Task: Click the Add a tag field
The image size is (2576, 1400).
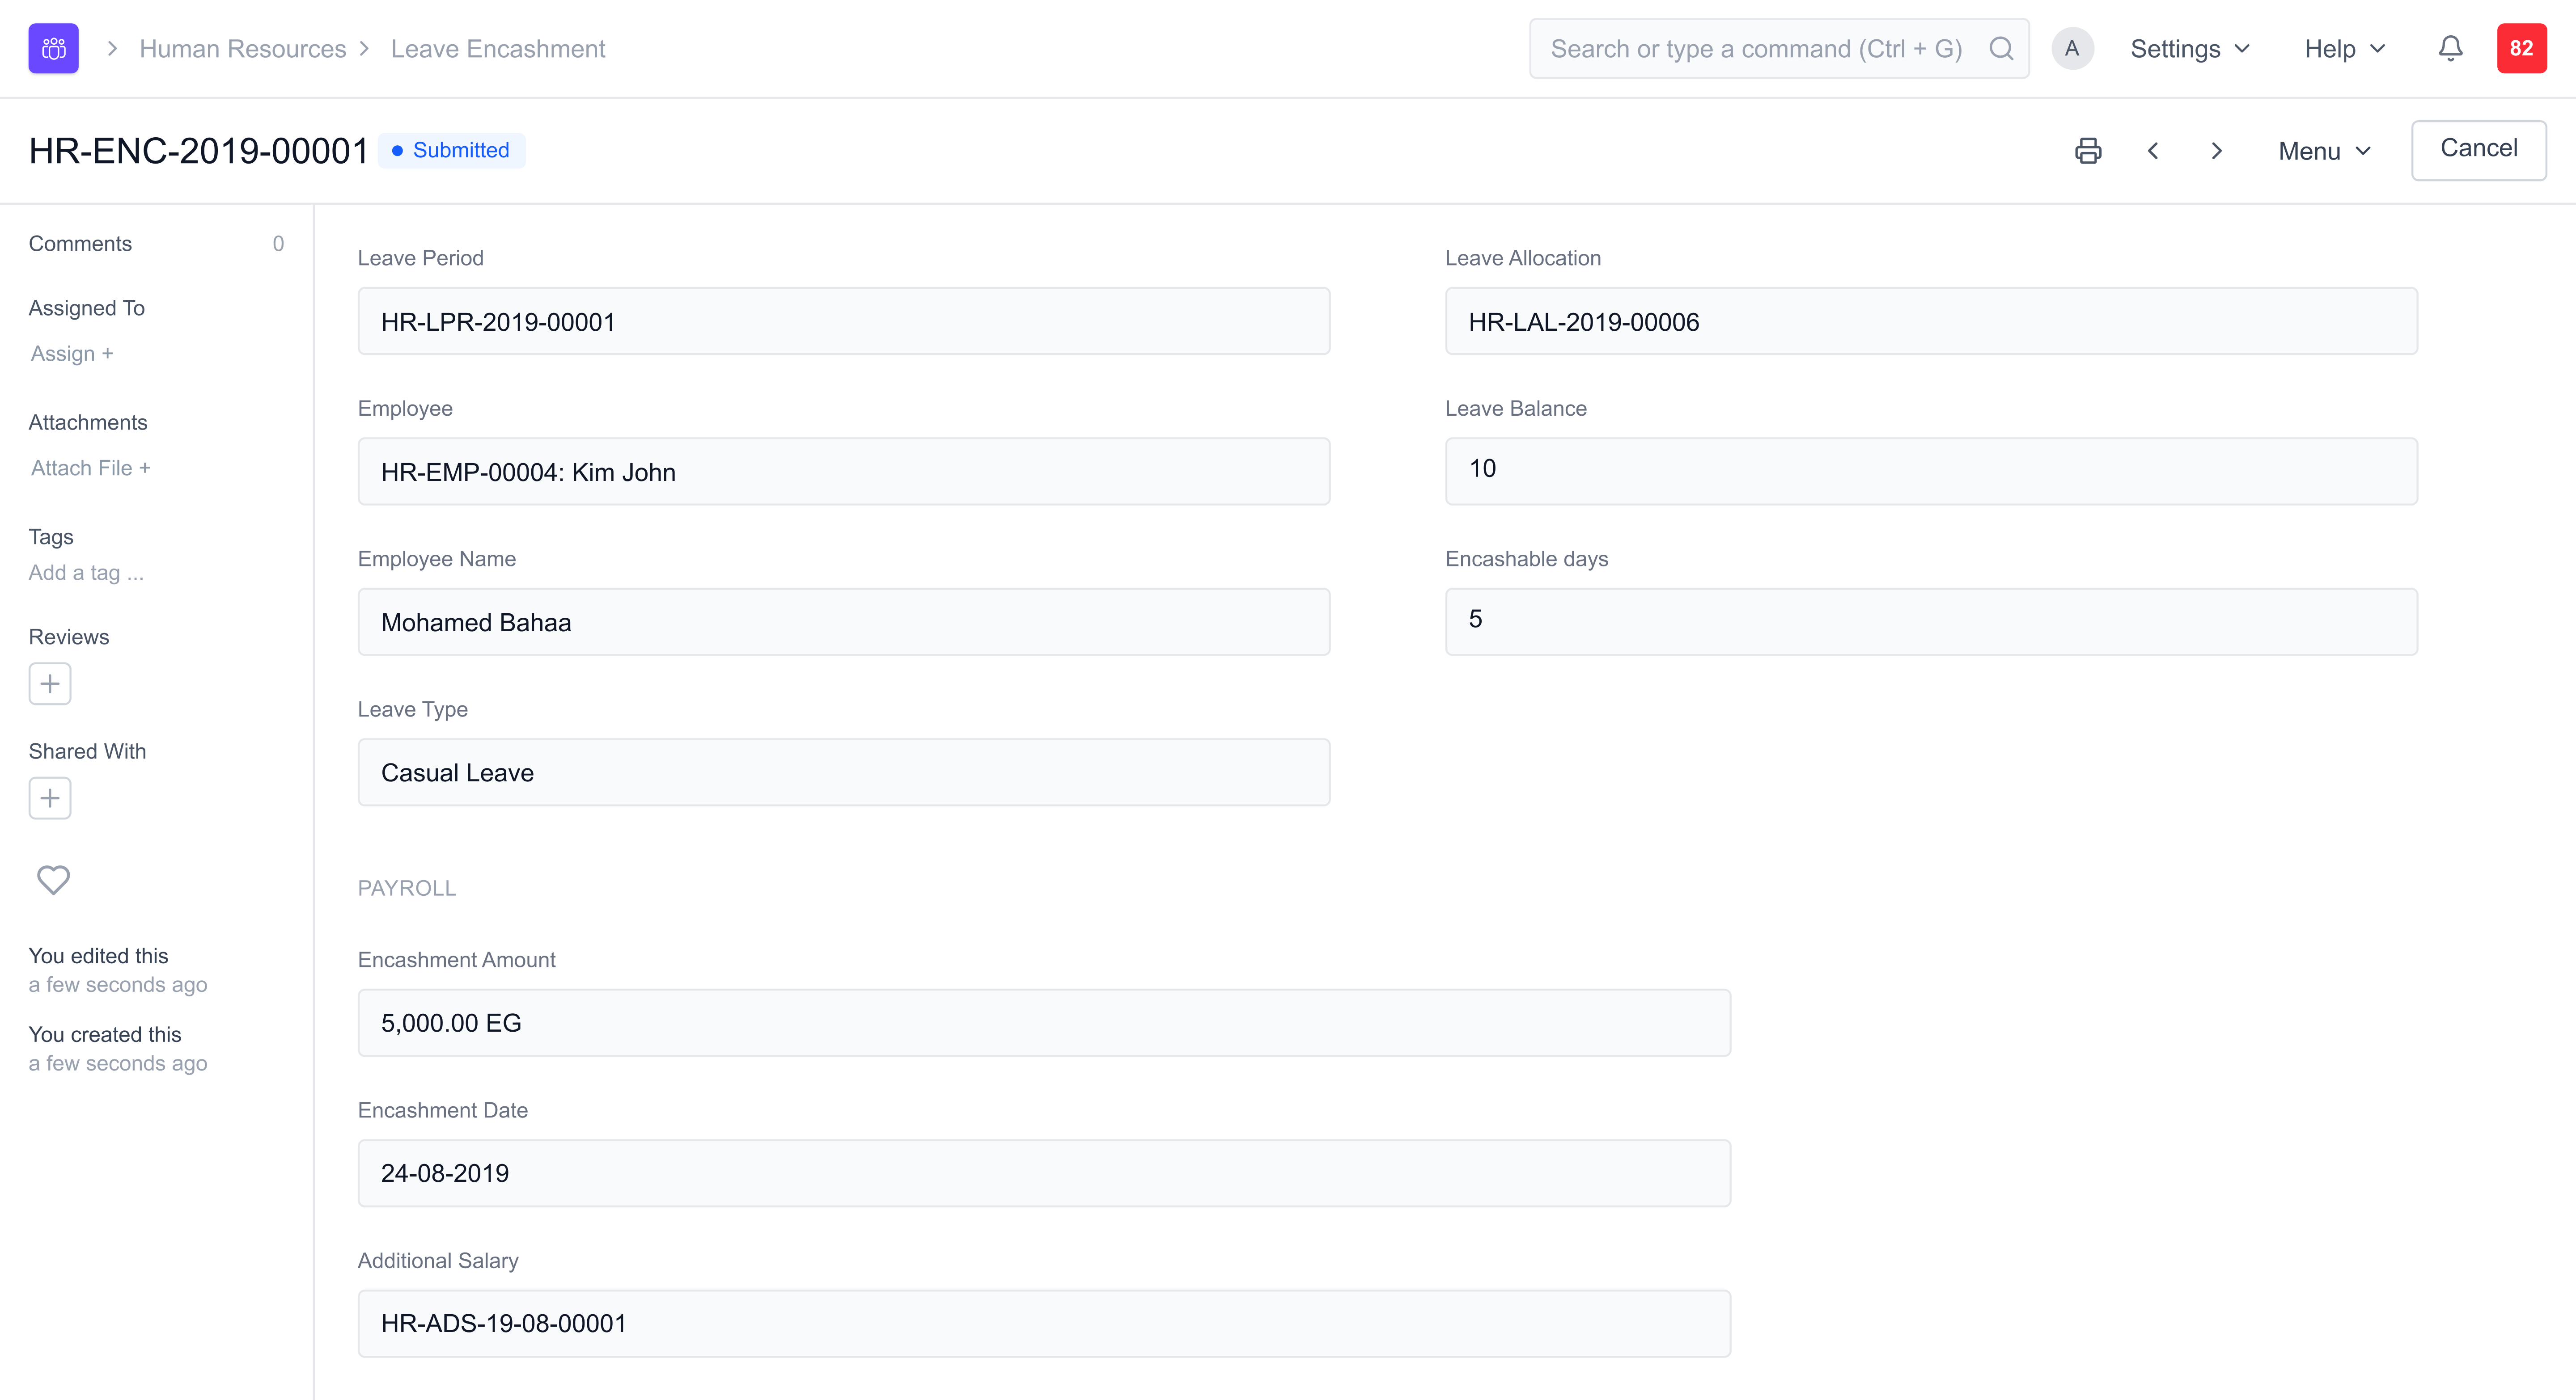Action: click(x=86, y=573)
